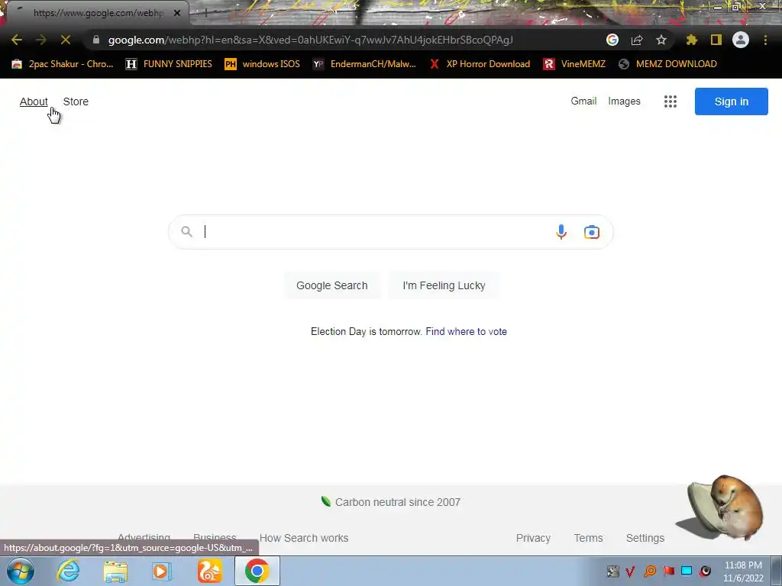Search by image with the camera icon
782x586 pixels.
click(x=592, y=232)
